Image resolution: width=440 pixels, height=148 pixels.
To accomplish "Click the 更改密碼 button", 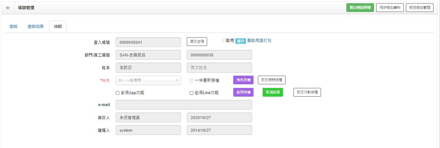I will coord(197,42).
